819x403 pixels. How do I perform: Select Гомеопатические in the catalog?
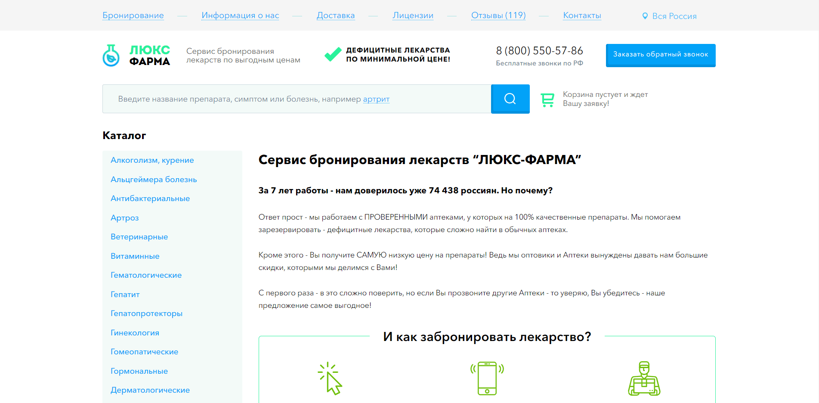[144, 351]
